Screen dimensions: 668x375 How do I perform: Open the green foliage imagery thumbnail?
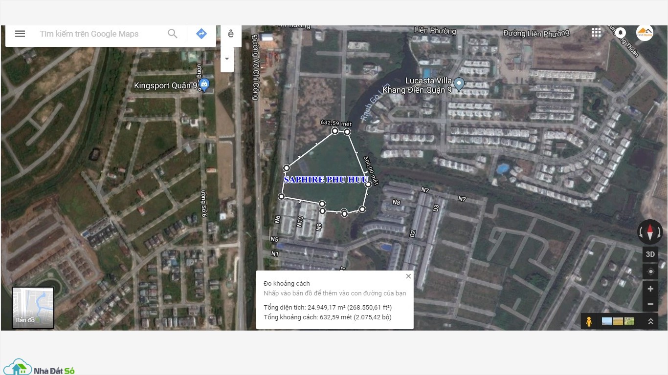tap(629, 321)
